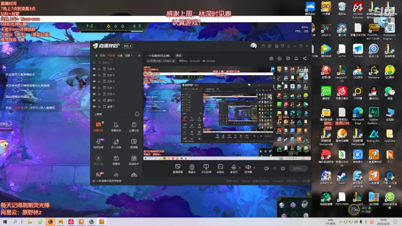The width and height of the screenshot is (402, 226).
Task: Click the 扬声器 speaker icon
Action: point(248,168)
